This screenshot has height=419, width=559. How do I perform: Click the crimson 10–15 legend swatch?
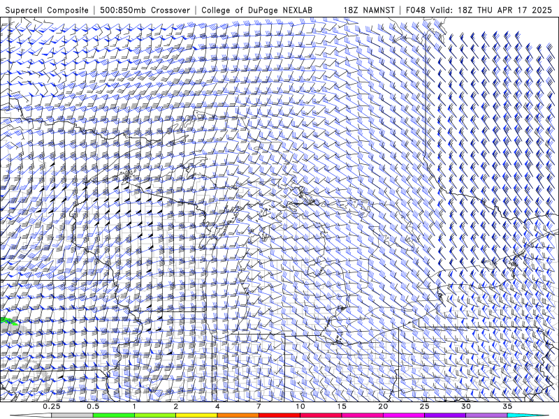pyautogui.click(x=321, y=416)
